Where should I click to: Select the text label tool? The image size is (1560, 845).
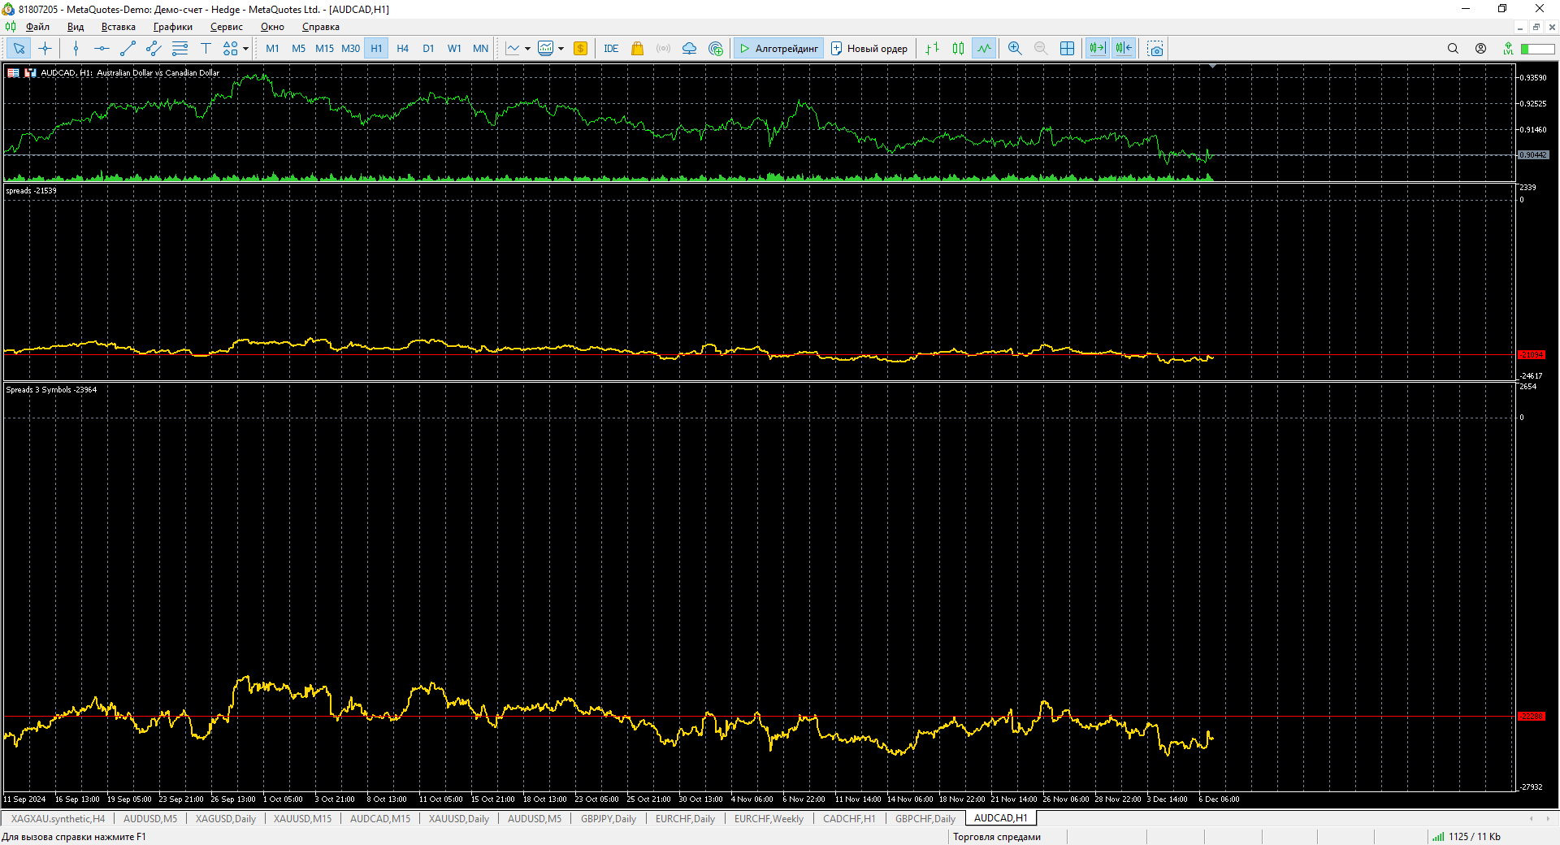pos(206,49)
